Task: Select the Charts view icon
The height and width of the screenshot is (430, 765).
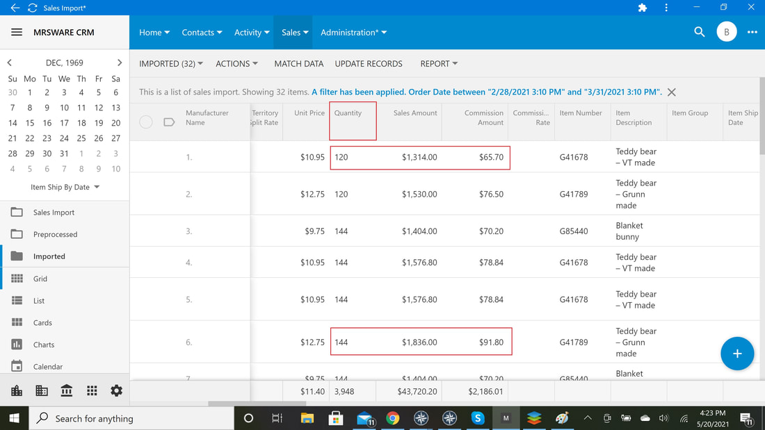Action: point(17,344)
